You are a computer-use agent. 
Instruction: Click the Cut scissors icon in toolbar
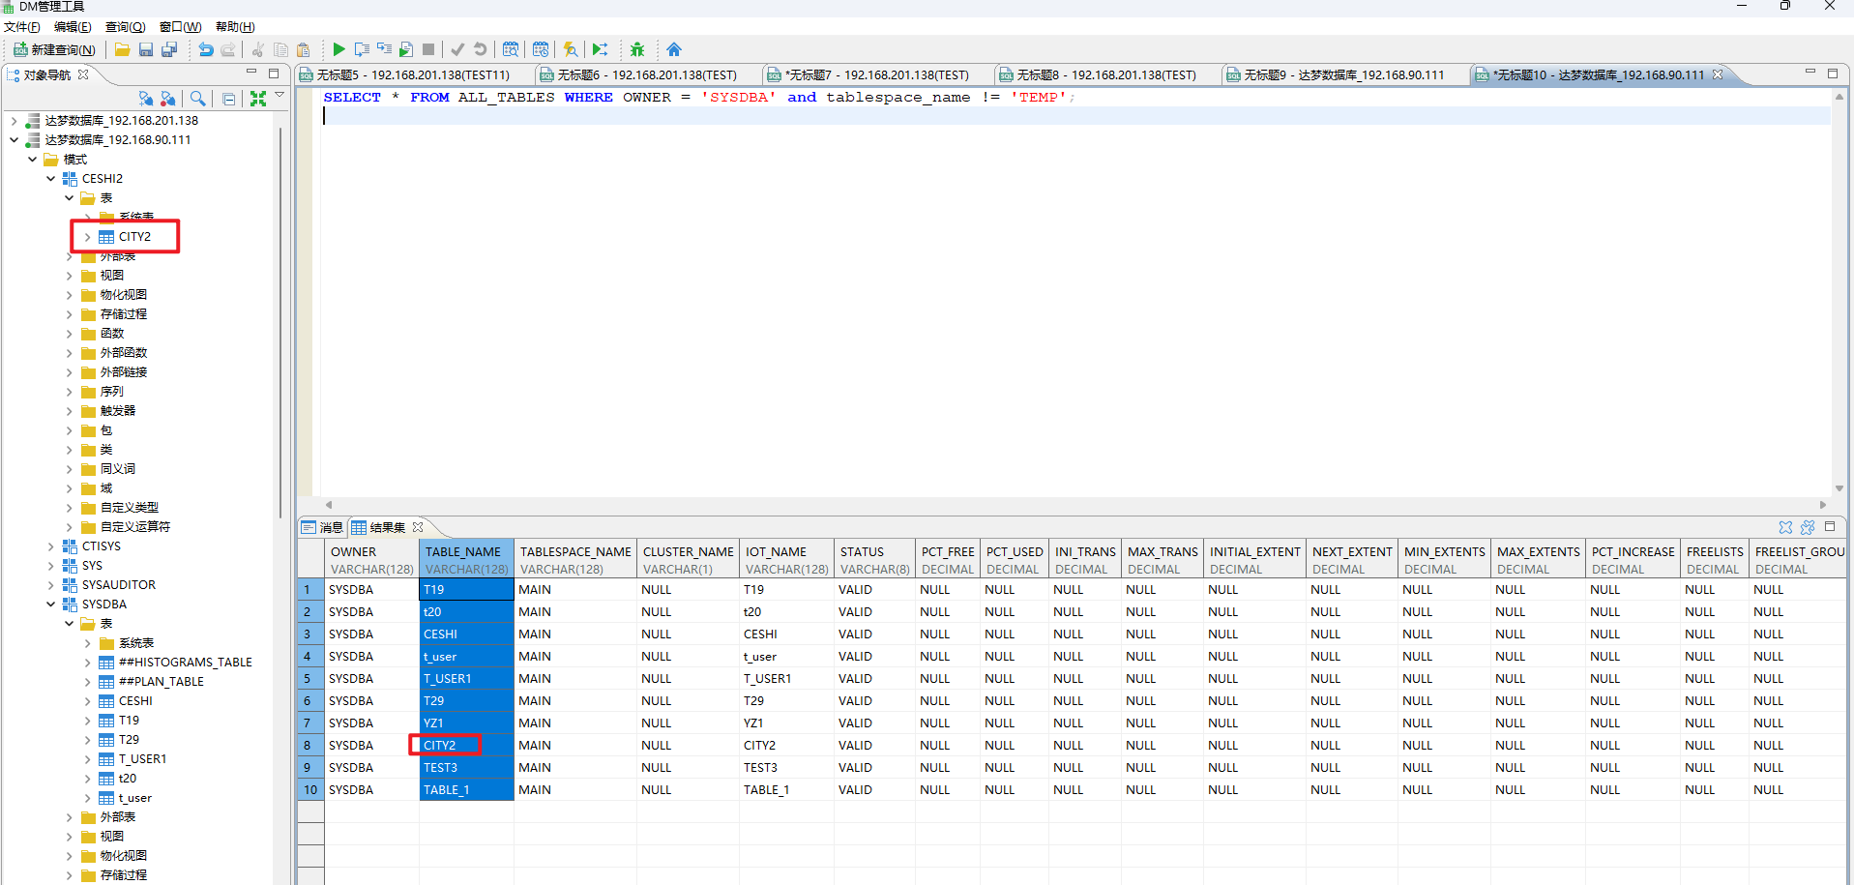(x=257, y=49)
